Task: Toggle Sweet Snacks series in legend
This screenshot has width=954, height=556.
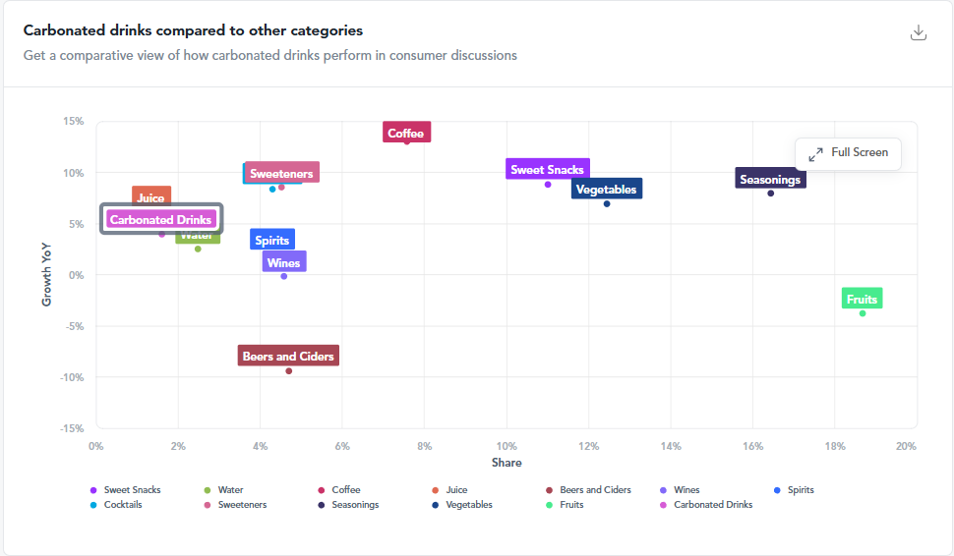Action: (x=125, y=490)
